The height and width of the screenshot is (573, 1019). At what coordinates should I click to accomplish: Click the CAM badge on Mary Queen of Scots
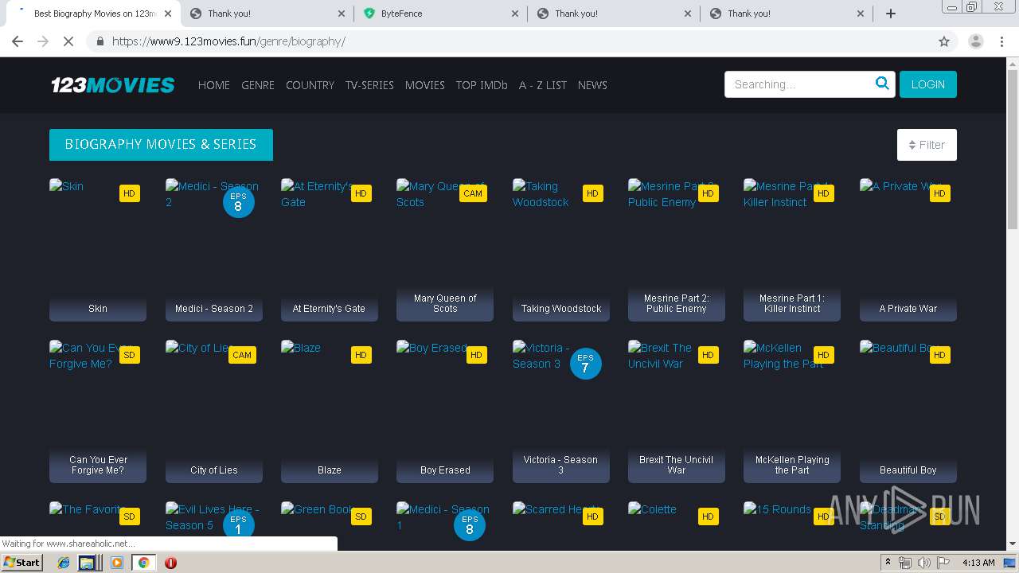coord(473,193)
